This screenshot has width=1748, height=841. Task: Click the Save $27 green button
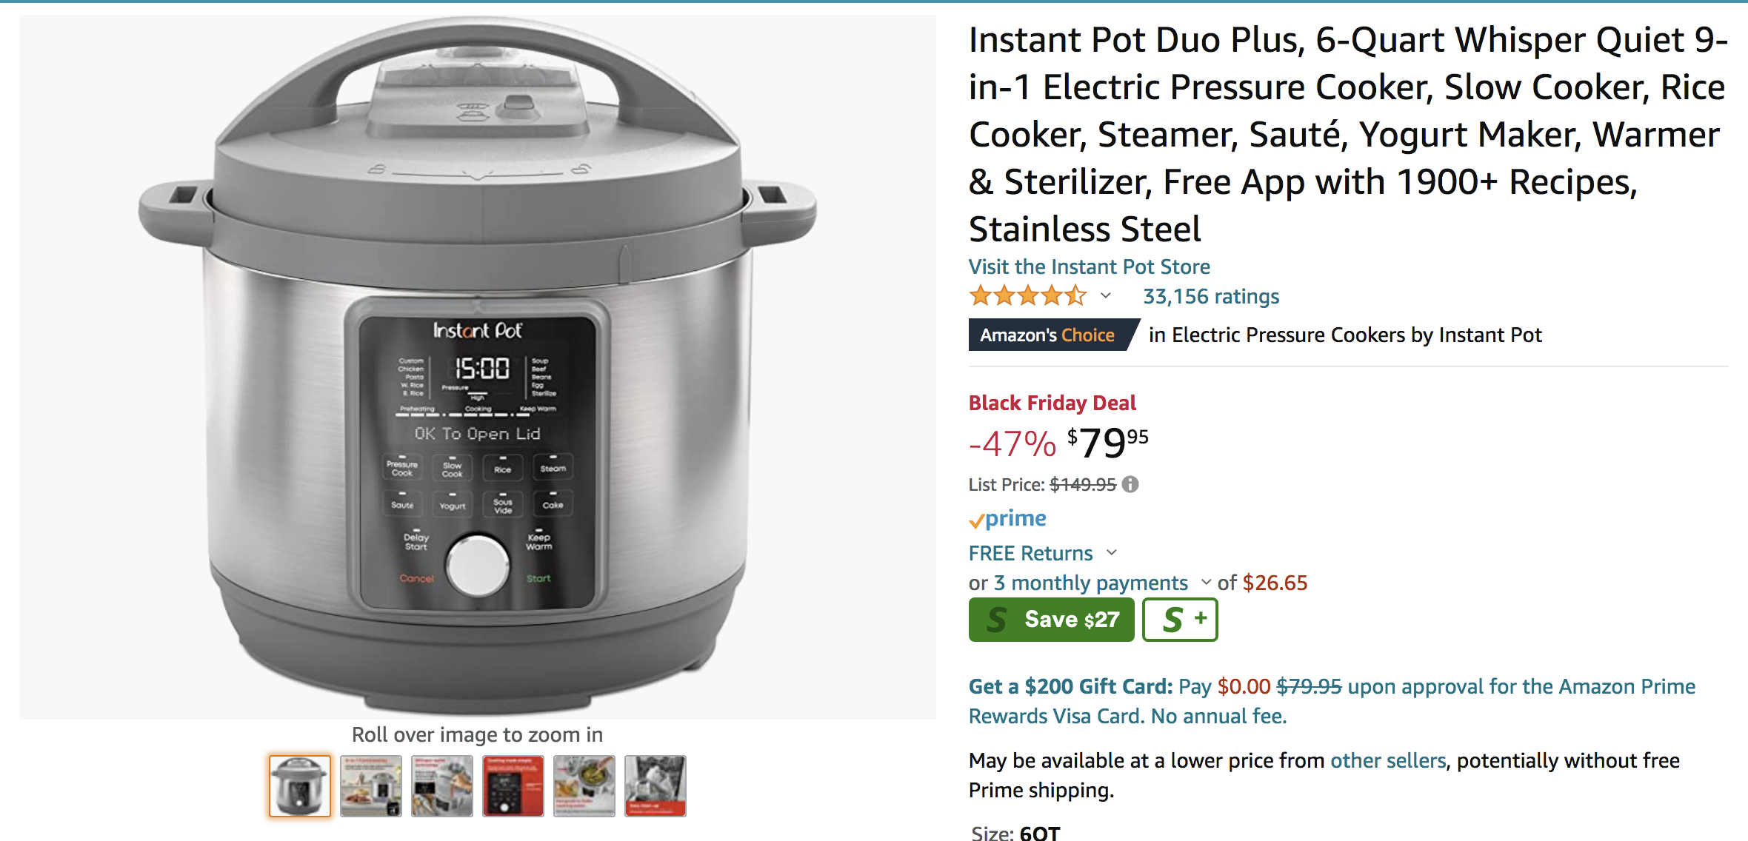point(1051,620)
